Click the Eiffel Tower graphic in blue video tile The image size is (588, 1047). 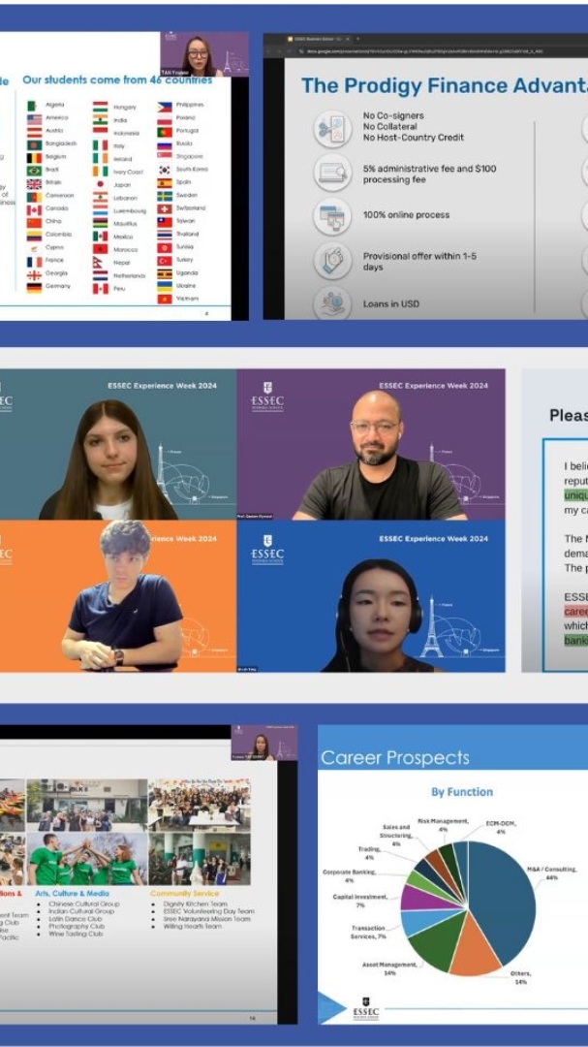click(x=431, y=626)
